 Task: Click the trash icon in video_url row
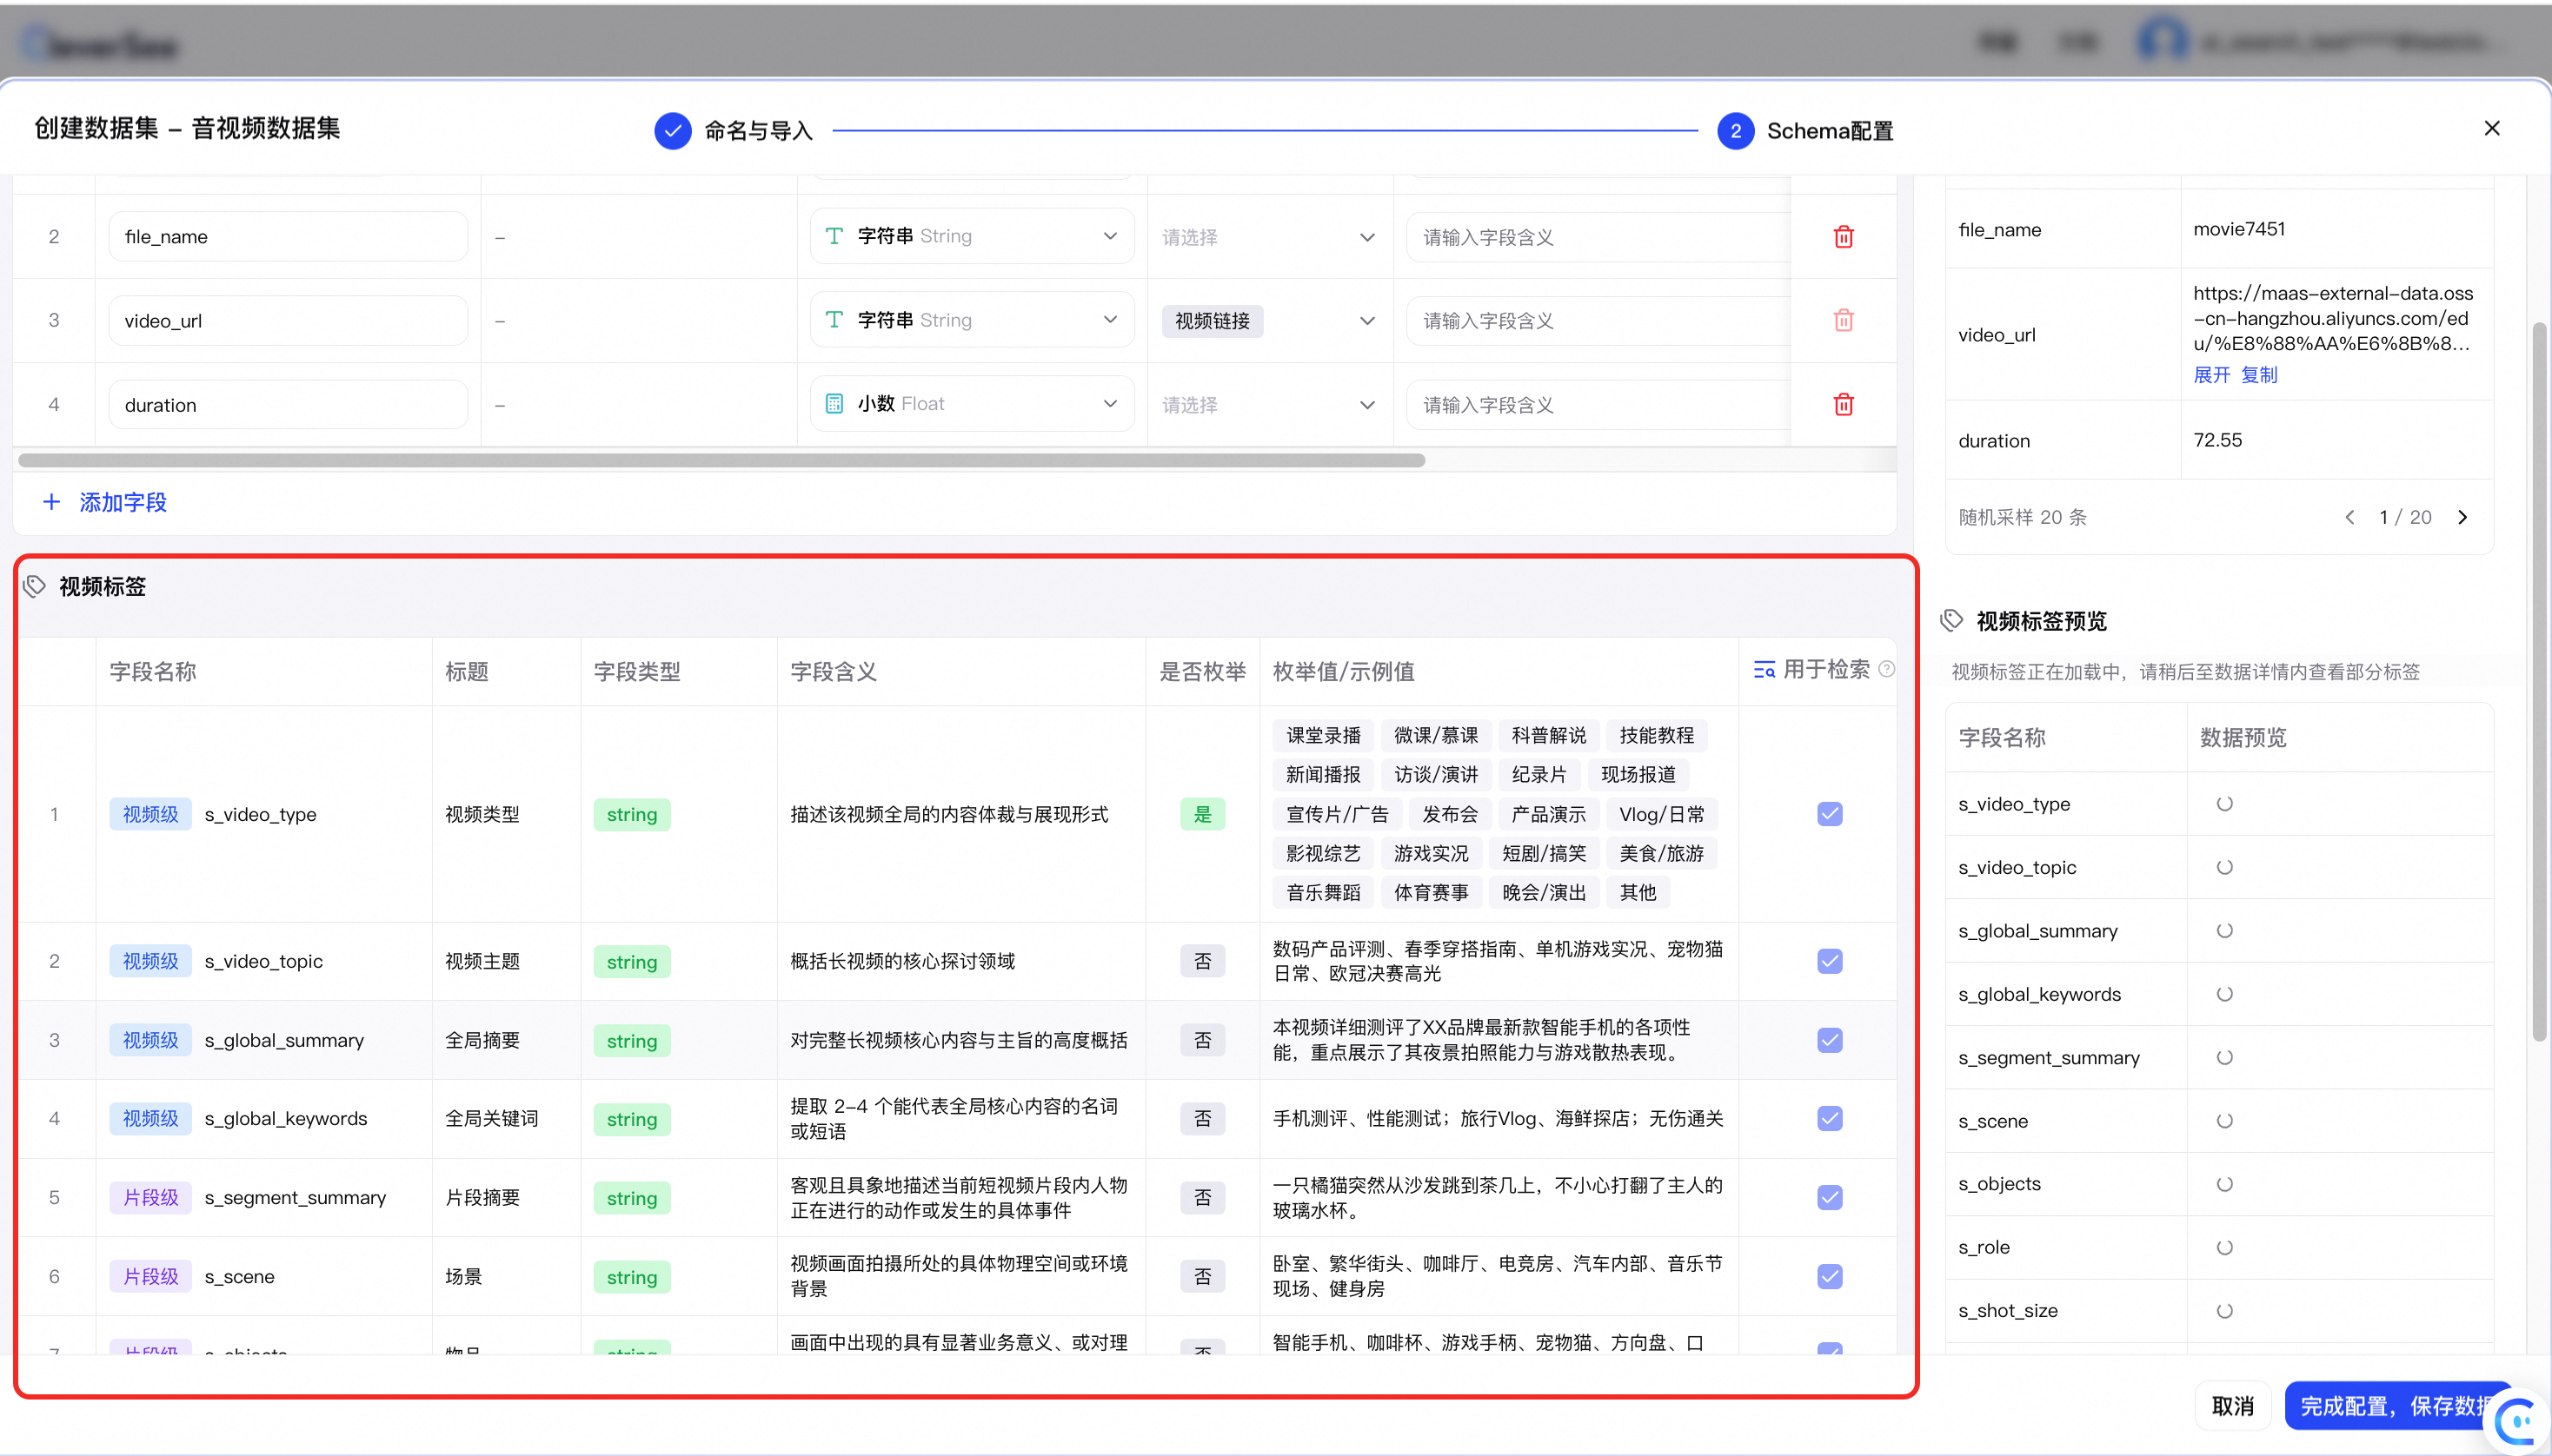tap(1843, 320)
